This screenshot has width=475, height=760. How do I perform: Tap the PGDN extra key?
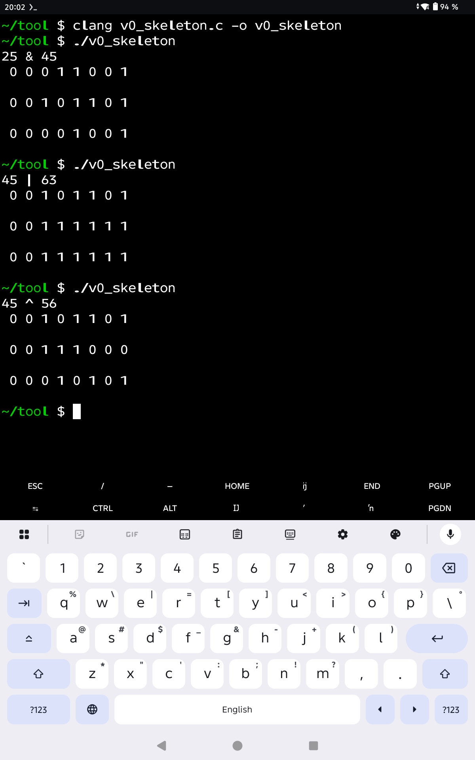[x=440, y=508]
